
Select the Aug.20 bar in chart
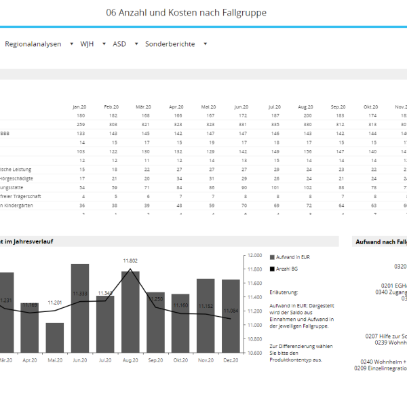click(x=130, y=312)
